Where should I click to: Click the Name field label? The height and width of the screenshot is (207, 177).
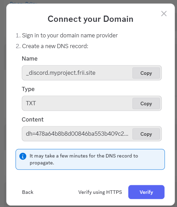(30, 58)
